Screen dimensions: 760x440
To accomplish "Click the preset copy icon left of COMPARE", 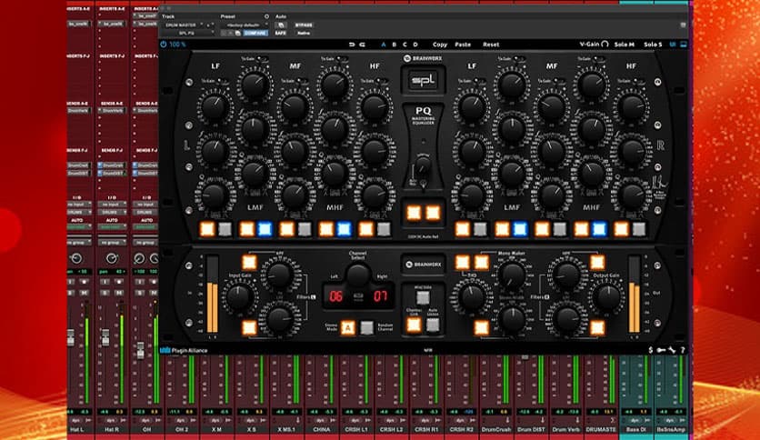I will pos(237,33).
